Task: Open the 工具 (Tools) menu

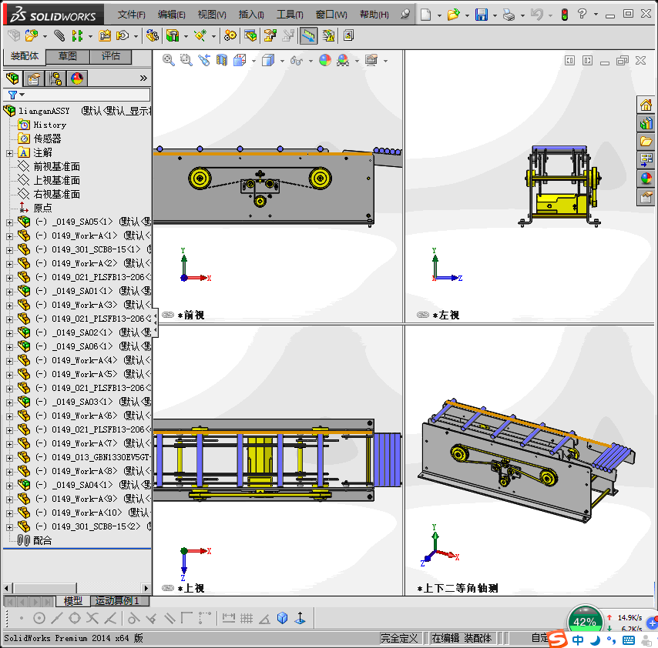Action: click(x=290, y=15)
